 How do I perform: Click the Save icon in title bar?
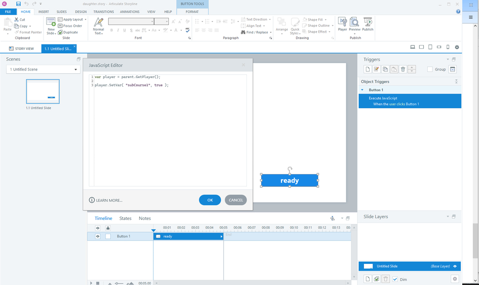coord(18,4)
